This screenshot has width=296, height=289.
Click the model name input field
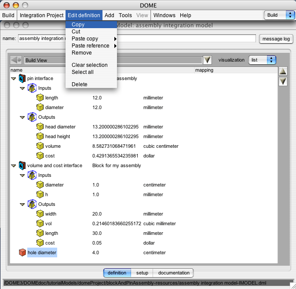(x=137, y=39)
